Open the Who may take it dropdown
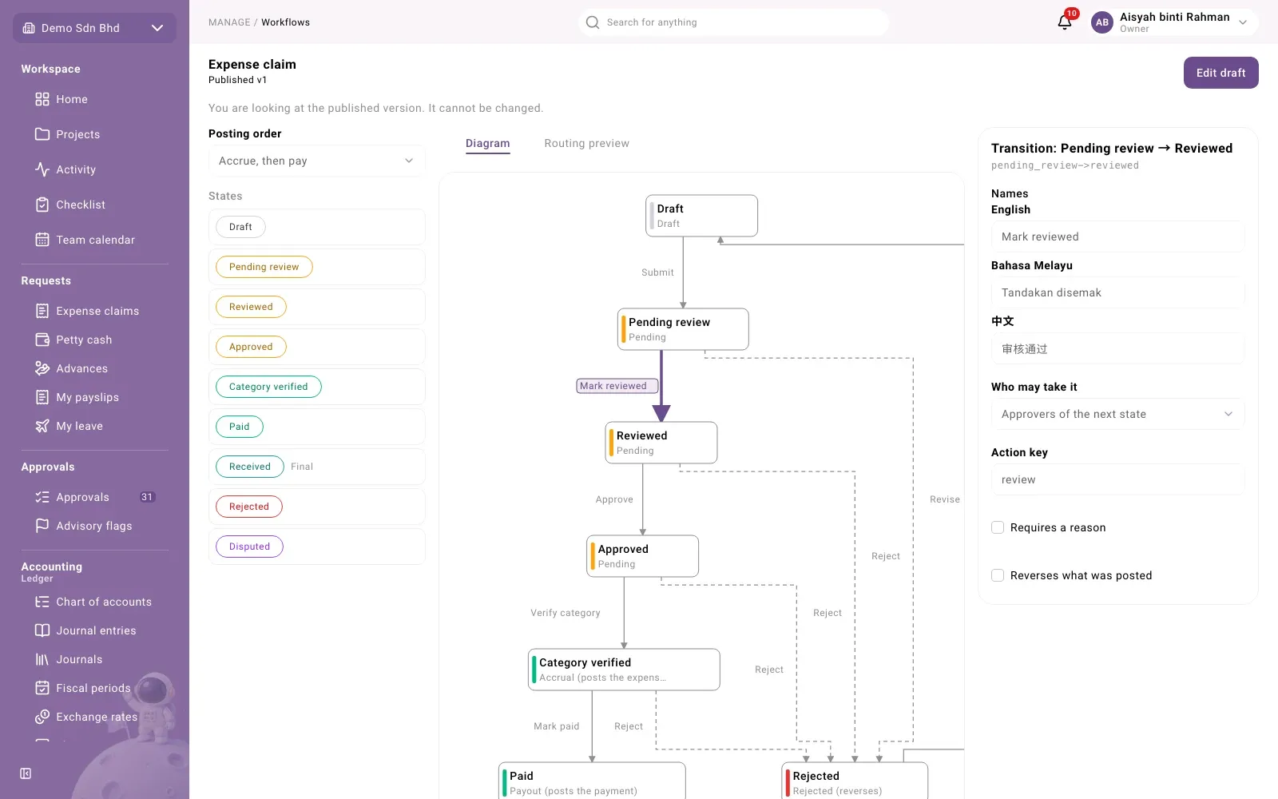Viewport: 1278px width, 799px height. tap(1117, 414)
